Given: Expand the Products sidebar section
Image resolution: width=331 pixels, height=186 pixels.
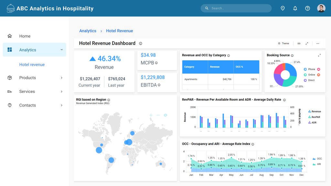Looking at the screenshot, I should 27,77.
